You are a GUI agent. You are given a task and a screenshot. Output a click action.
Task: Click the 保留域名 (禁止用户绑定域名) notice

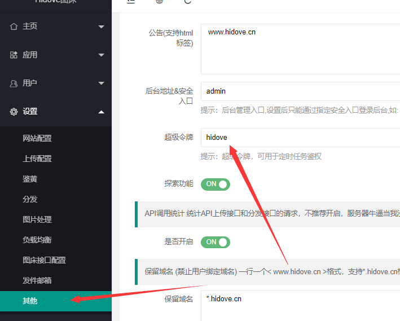pyautogui.click(x=267, y=272)
